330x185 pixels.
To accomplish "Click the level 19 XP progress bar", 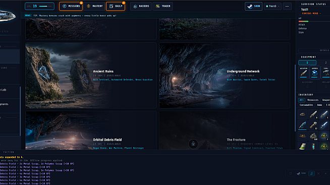I will [x=39, y=7].
